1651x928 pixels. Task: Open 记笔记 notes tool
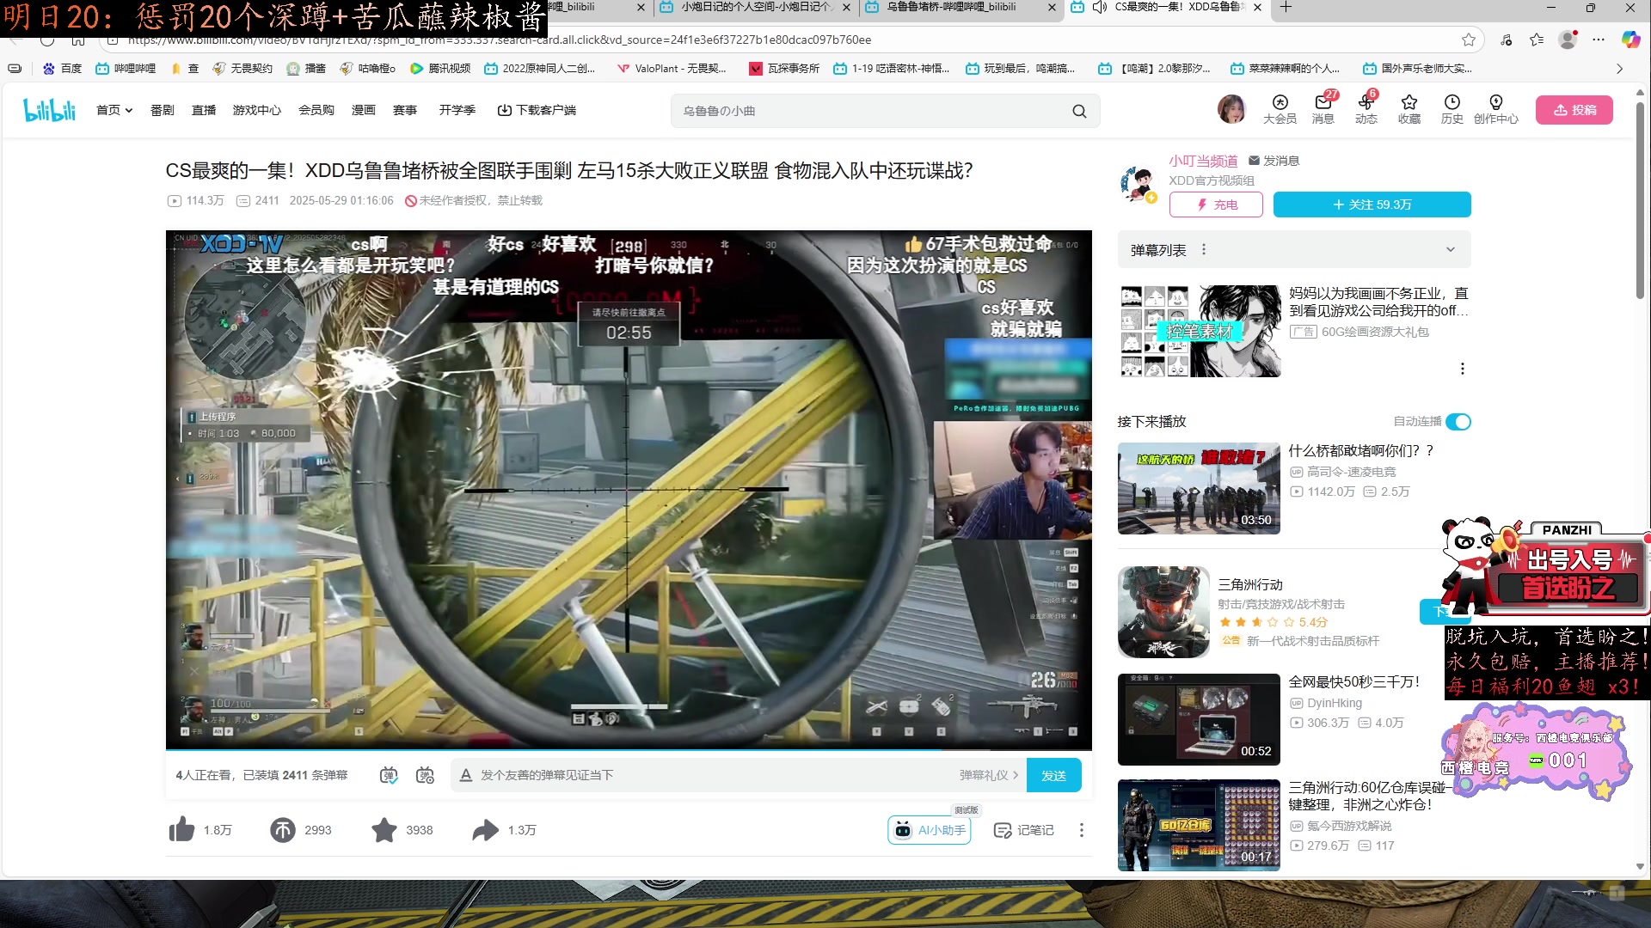1023,829
